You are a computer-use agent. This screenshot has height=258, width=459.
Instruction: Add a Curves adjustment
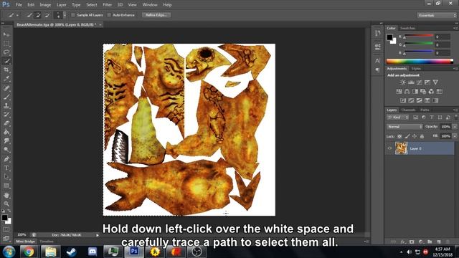click(x=419, y=82)
